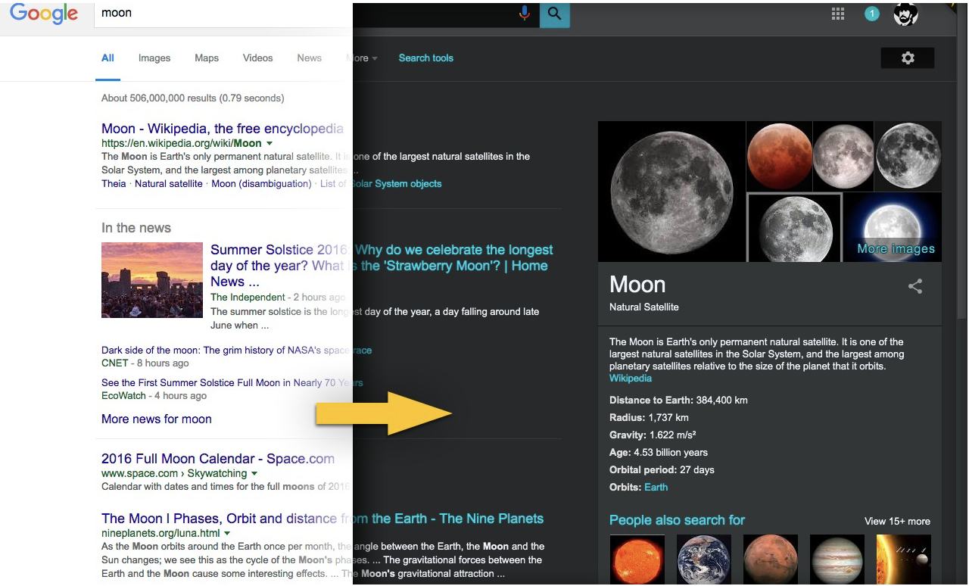Viewport: 969px width, 586px height.
Task: Open the top-right moon image in panel
Action: [908, 156]
